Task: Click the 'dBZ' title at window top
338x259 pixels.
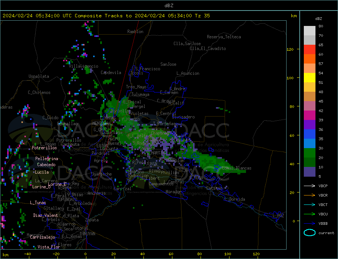Action: pyautogui.click(x=169, y=6)
